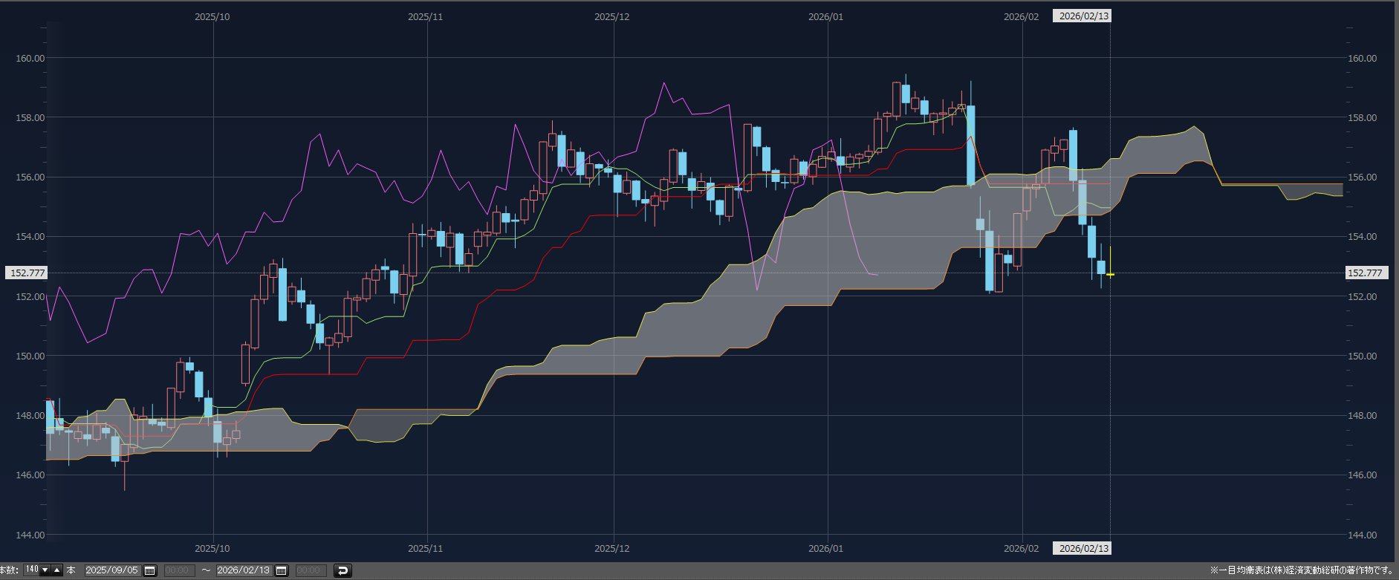Image resolution: width=1399 pixels, height=580 pixels.
Task: Click the right 152.777 current price label
Action: (x=1365, y=273)
